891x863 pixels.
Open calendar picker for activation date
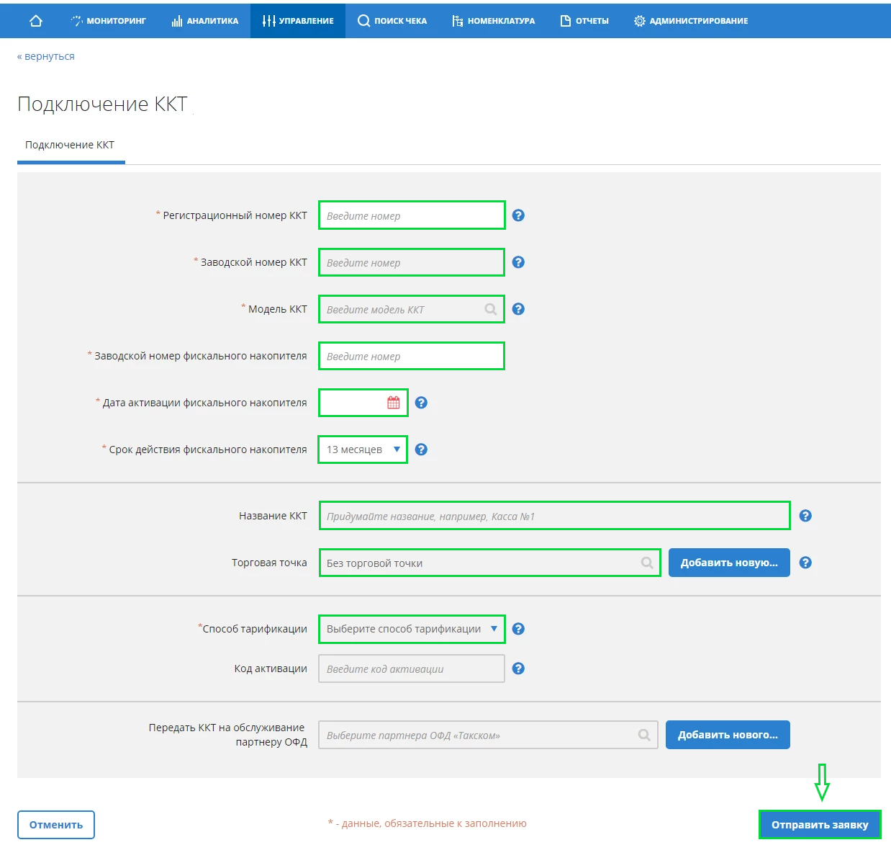[393, 403]
